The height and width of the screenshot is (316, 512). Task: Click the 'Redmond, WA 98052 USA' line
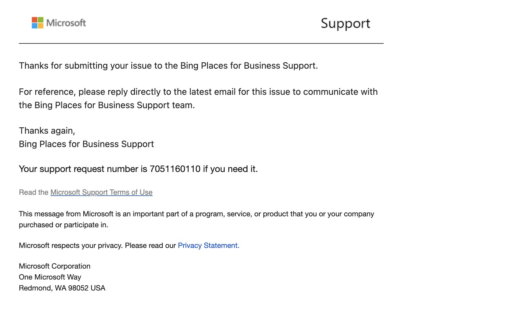tap(62, 288)
